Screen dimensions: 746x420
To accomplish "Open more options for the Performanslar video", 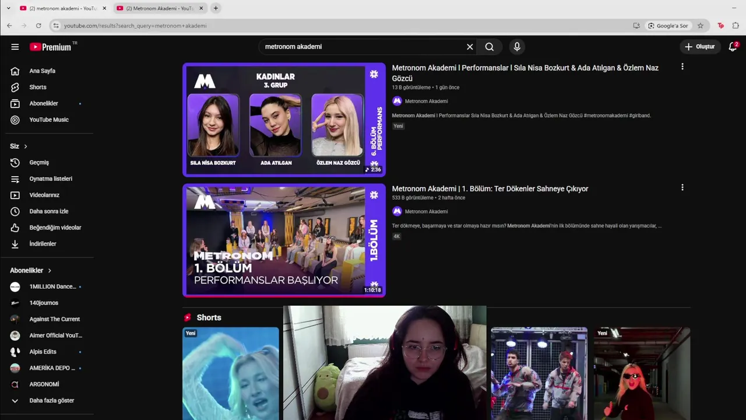I will [x=682, y=67].
